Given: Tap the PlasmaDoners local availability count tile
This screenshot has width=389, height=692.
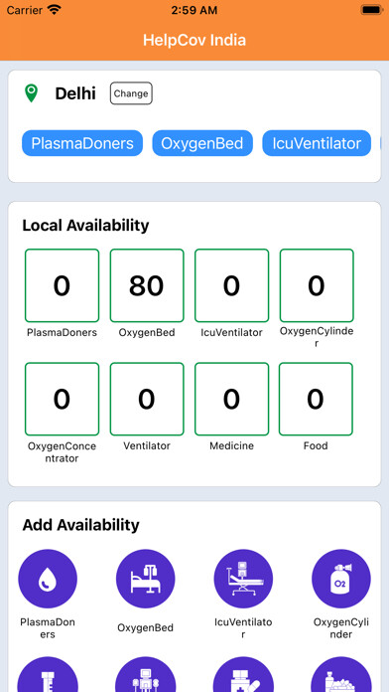Looking at the screenshot, I should click(x=62, y=285).
